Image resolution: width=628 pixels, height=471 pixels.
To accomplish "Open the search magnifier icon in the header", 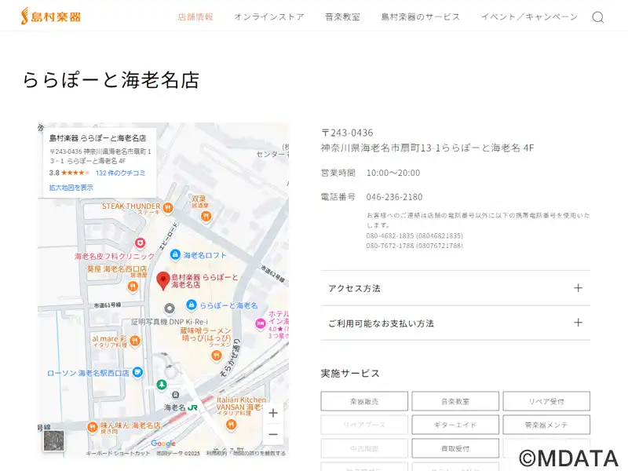I will 598,17.
